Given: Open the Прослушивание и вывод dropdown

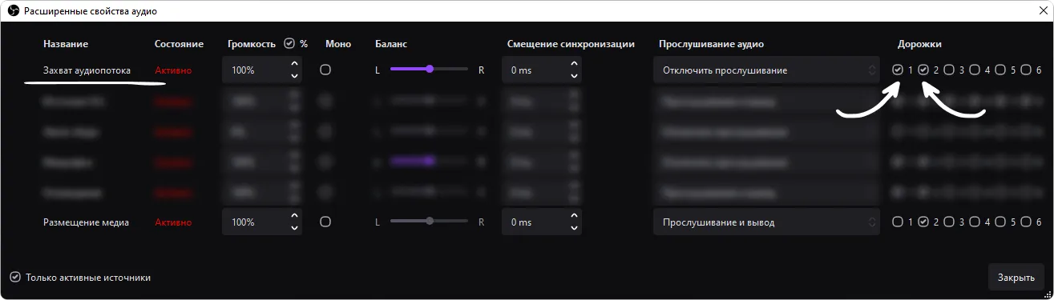Looking at the screenshot, I should [x=766, y=222].
